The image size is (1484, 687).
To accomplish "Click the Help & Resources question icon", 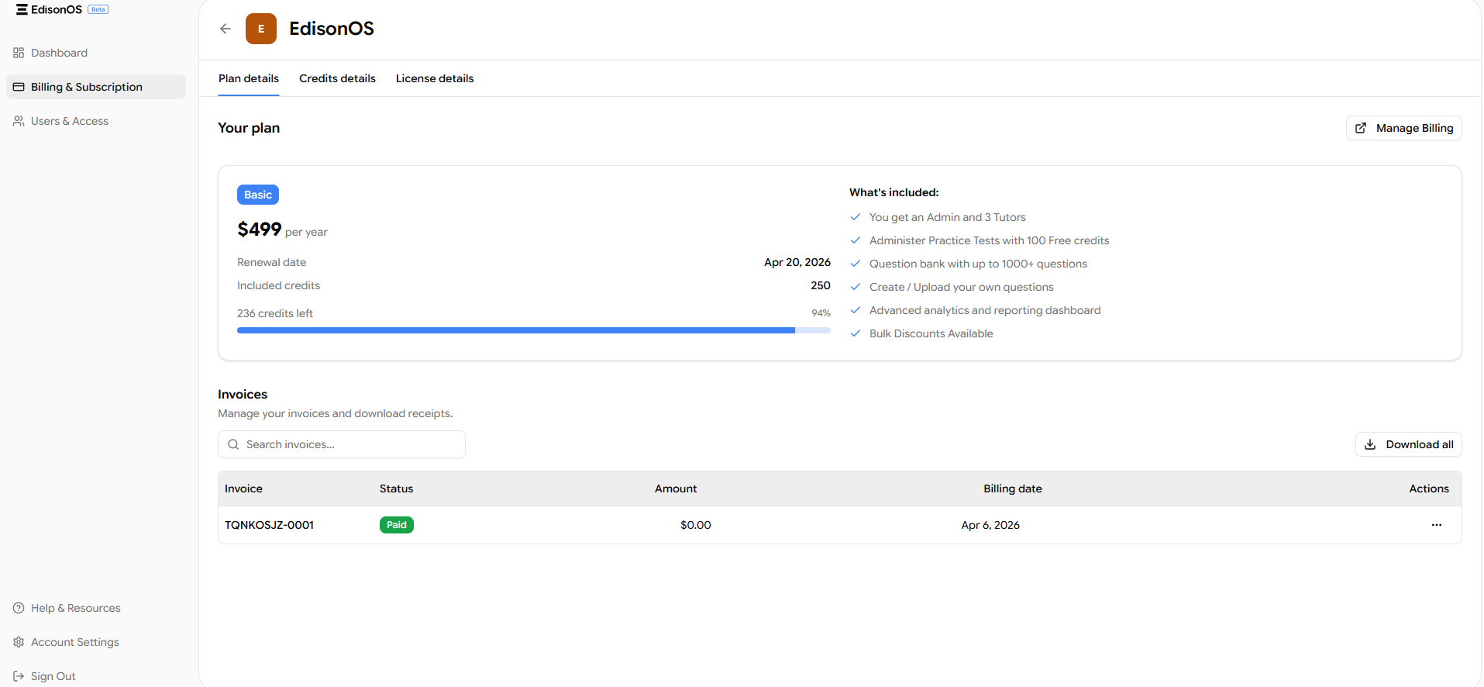I will 19,608.
